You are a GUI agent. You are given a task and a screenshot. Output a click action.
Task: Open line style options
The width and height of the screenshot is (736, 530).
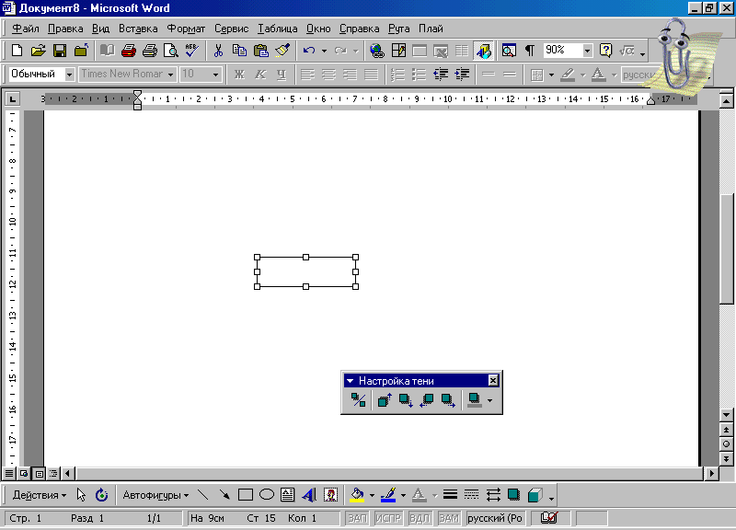(x=450, y=495)
